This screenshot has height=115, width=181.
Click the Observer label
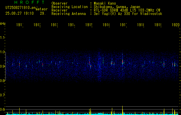pyautogui.click(x=60, y=3)
